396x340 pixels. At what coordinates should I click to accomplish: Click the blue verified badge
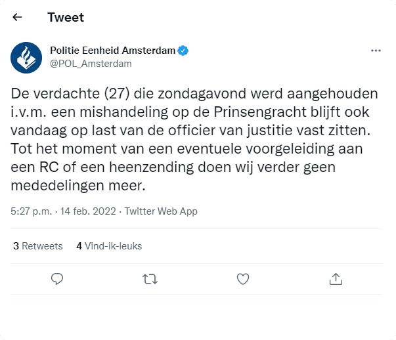pos(186,51)
